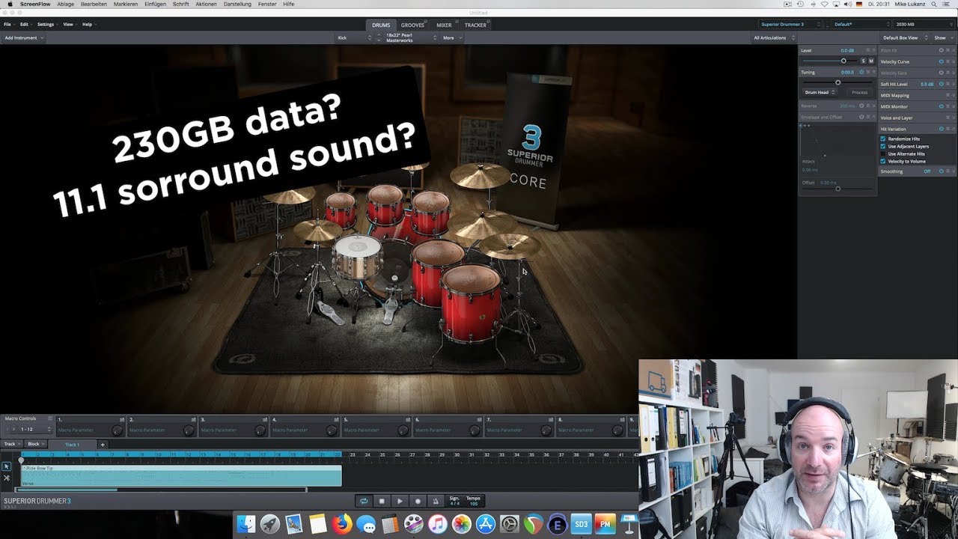Switch to the MIXER tab
This screenshot has height=539, width=958.
[444, 25]
